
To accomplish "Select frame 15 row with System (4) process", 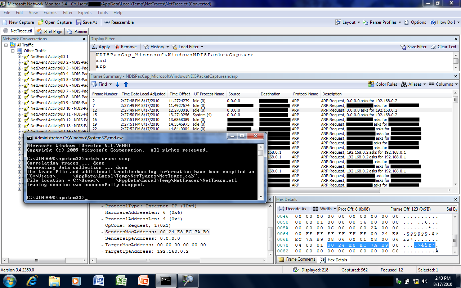I will point(271,115).
